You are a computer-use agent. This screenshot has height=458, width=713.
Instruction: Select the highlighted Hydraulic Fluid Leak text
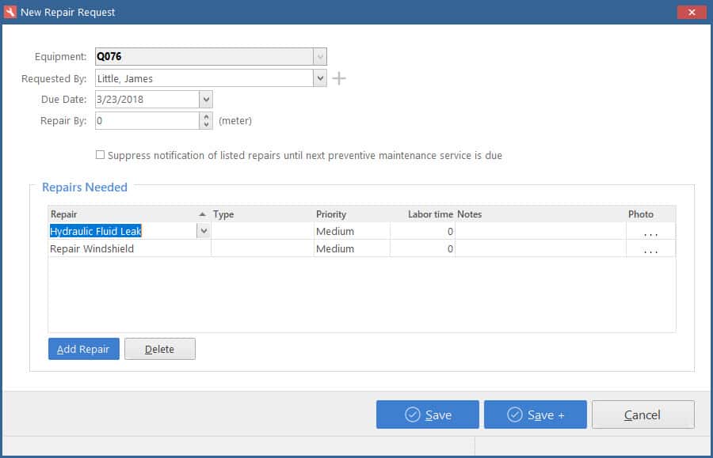point(96,231)
